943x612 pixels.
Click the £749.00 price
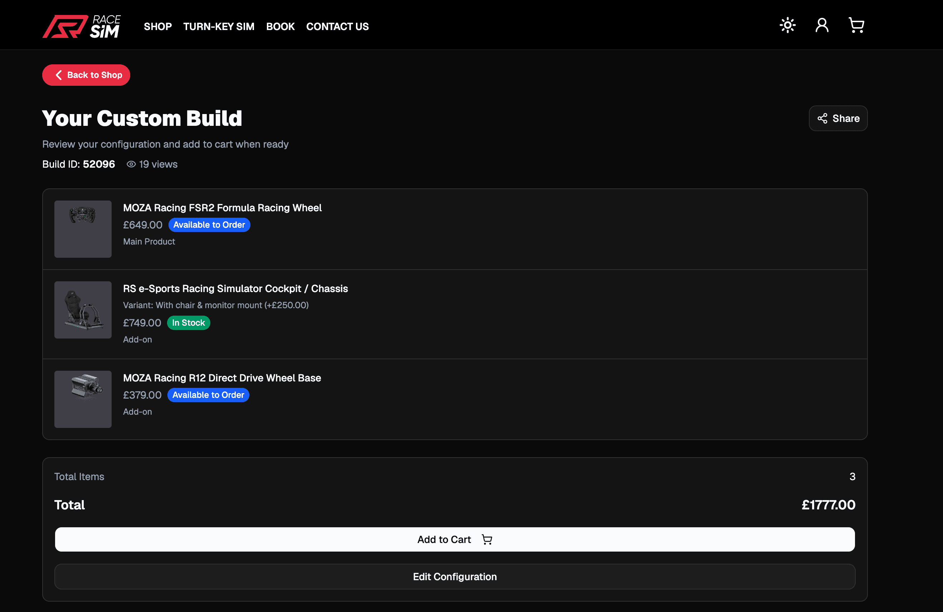142,323
